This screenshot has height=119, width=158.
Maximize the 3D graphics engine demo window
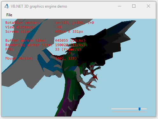[134, 6]
